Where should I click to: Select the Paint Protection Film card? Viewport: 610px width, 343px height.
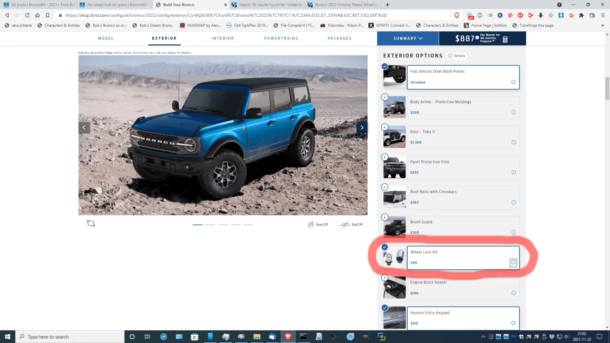(x=463, y=167)
